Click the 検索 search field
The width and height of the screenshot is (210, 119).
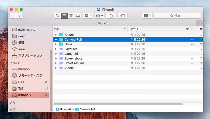click(177, 16)
